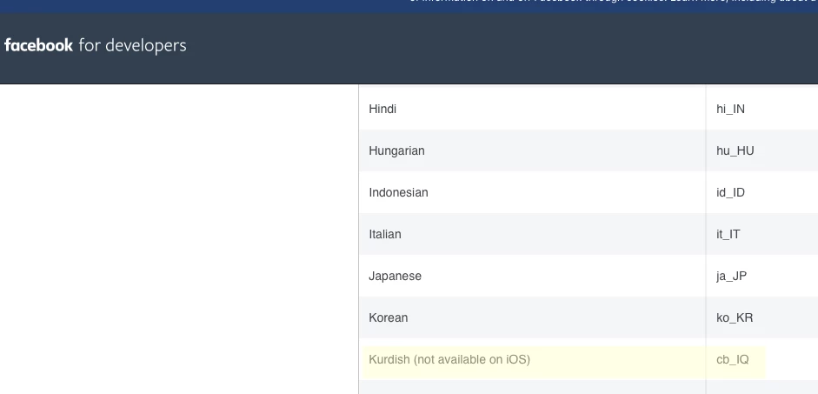Select Kurdish (not available on iOS) text
Viewport: 818px width, 394px height.
[449, 359]
